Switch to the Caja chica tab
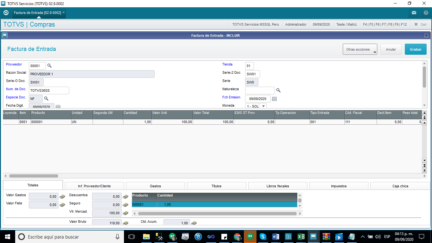The width and height of the screenshot is (432, 243). [x=400, y=186]
